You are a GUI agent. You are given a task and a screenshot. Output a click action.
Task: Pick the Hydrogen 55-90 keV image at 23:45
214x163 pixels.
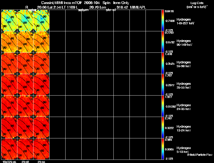(x=9, y=63)
